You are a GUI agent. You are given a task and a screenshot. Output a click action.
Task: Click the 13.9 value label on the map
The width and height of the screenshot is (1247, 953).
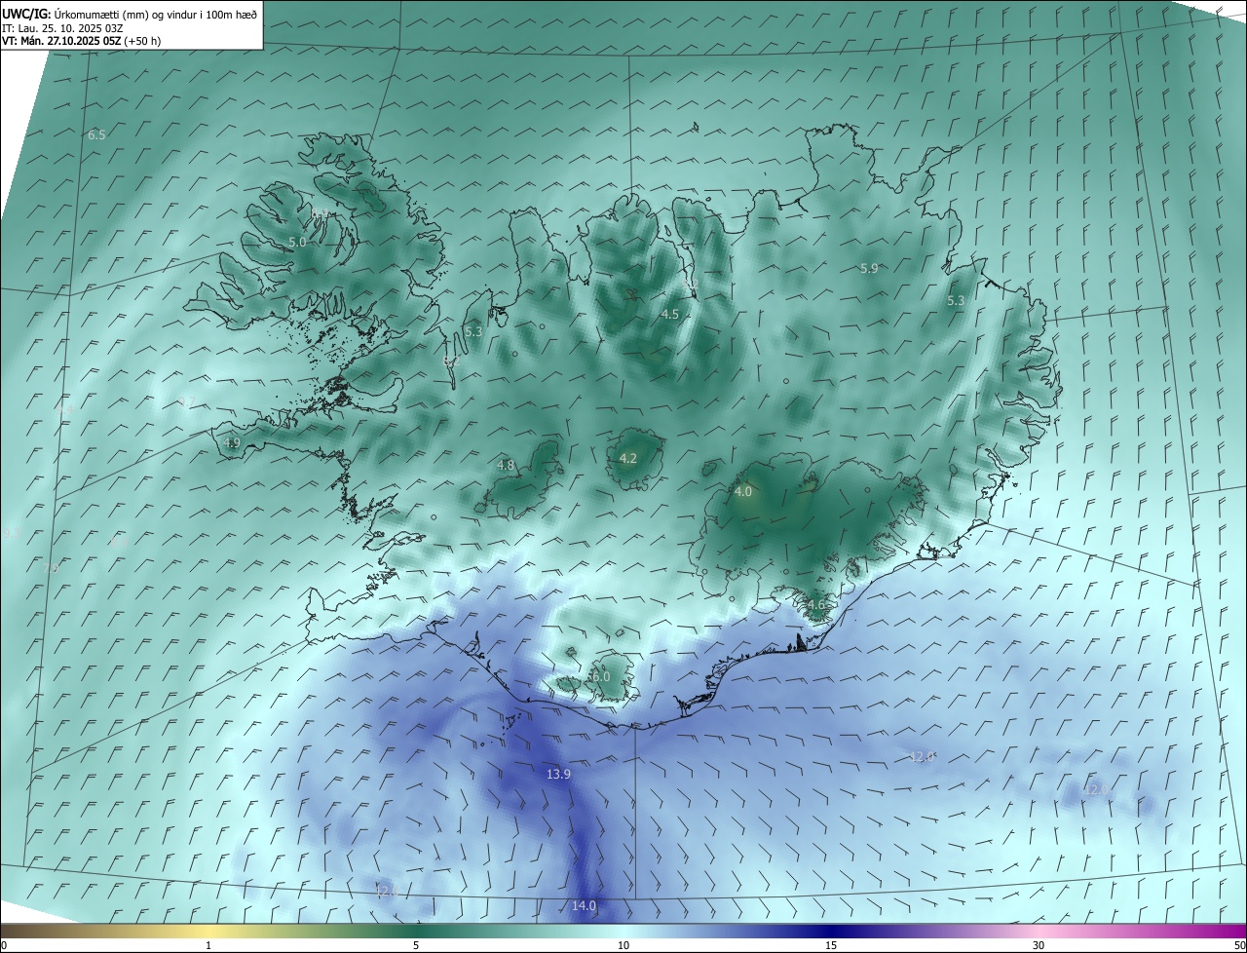558,774
